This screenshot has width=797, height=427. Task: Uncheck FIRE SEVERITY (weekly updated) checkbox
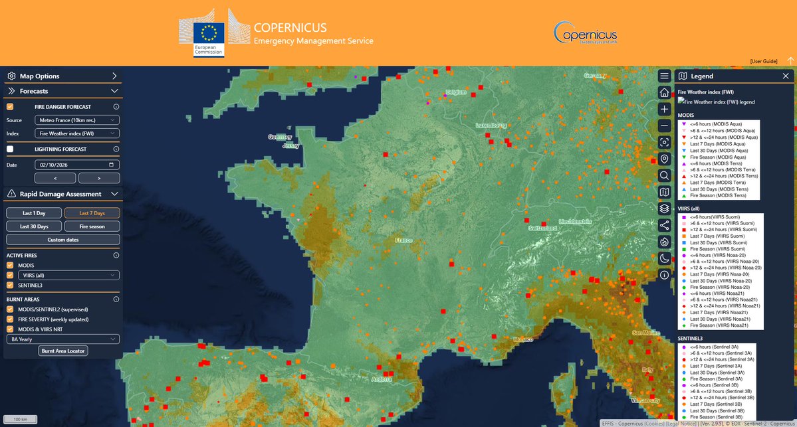tap(10, 319)
